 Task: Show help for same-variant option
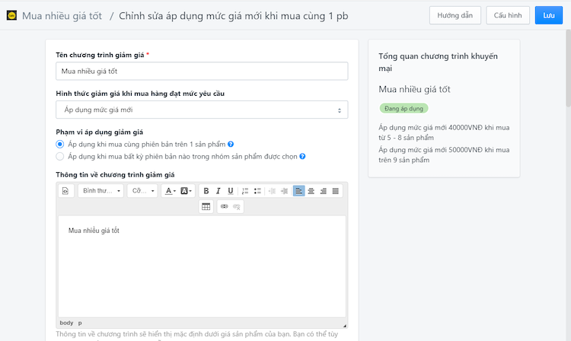(x=231, y=144)
